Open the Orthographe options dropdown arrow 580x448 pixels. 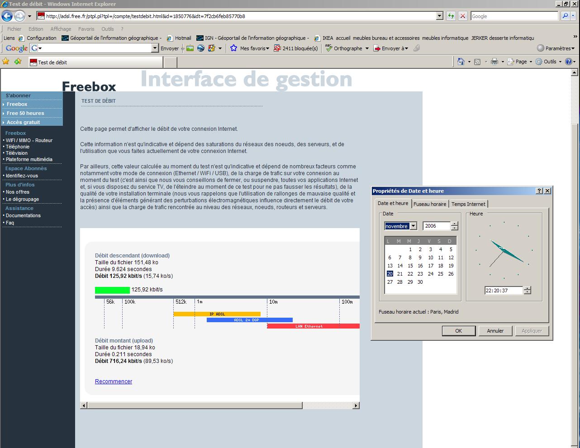367,48
